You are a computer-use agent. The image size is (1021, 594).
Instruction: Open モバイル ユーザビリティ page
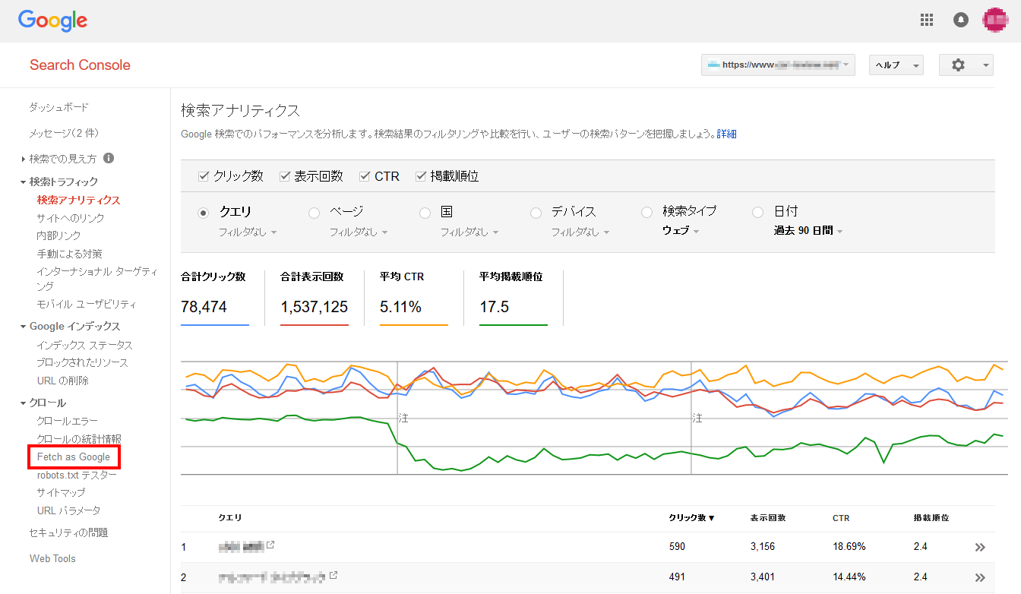(87, 304)
